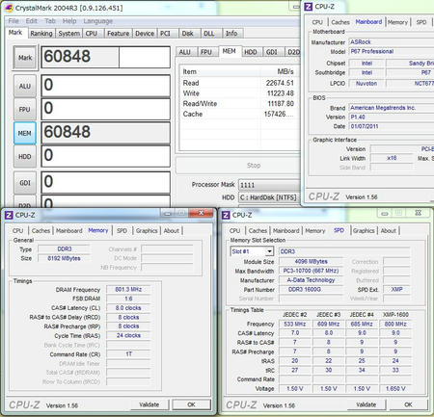The image size is (434, 417).
Task: Switch to HDD results tab
Action: [251, 52]
